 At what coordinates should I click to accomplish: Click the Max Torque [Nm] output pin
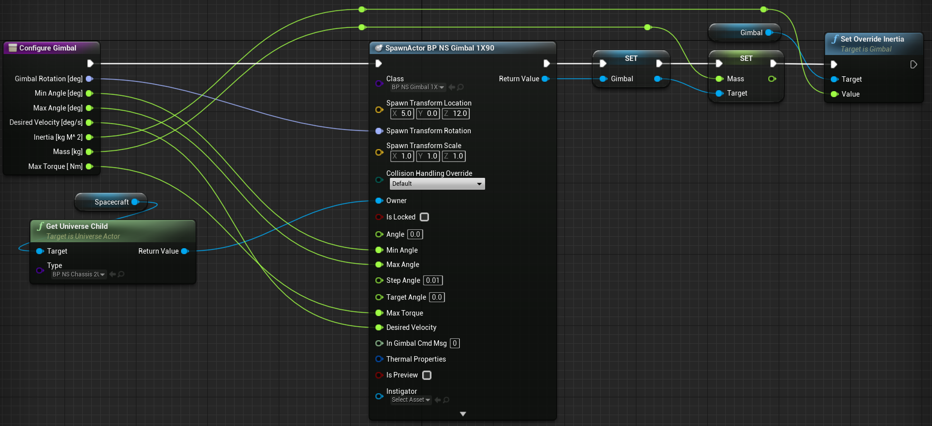(89, 166)
